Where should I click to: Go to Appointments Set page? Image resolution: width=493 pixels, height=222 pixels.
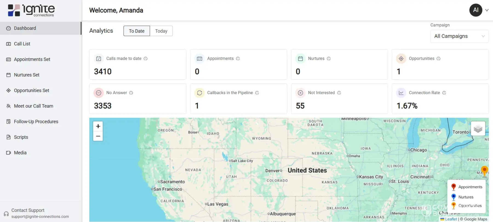[x=32, y=59]
